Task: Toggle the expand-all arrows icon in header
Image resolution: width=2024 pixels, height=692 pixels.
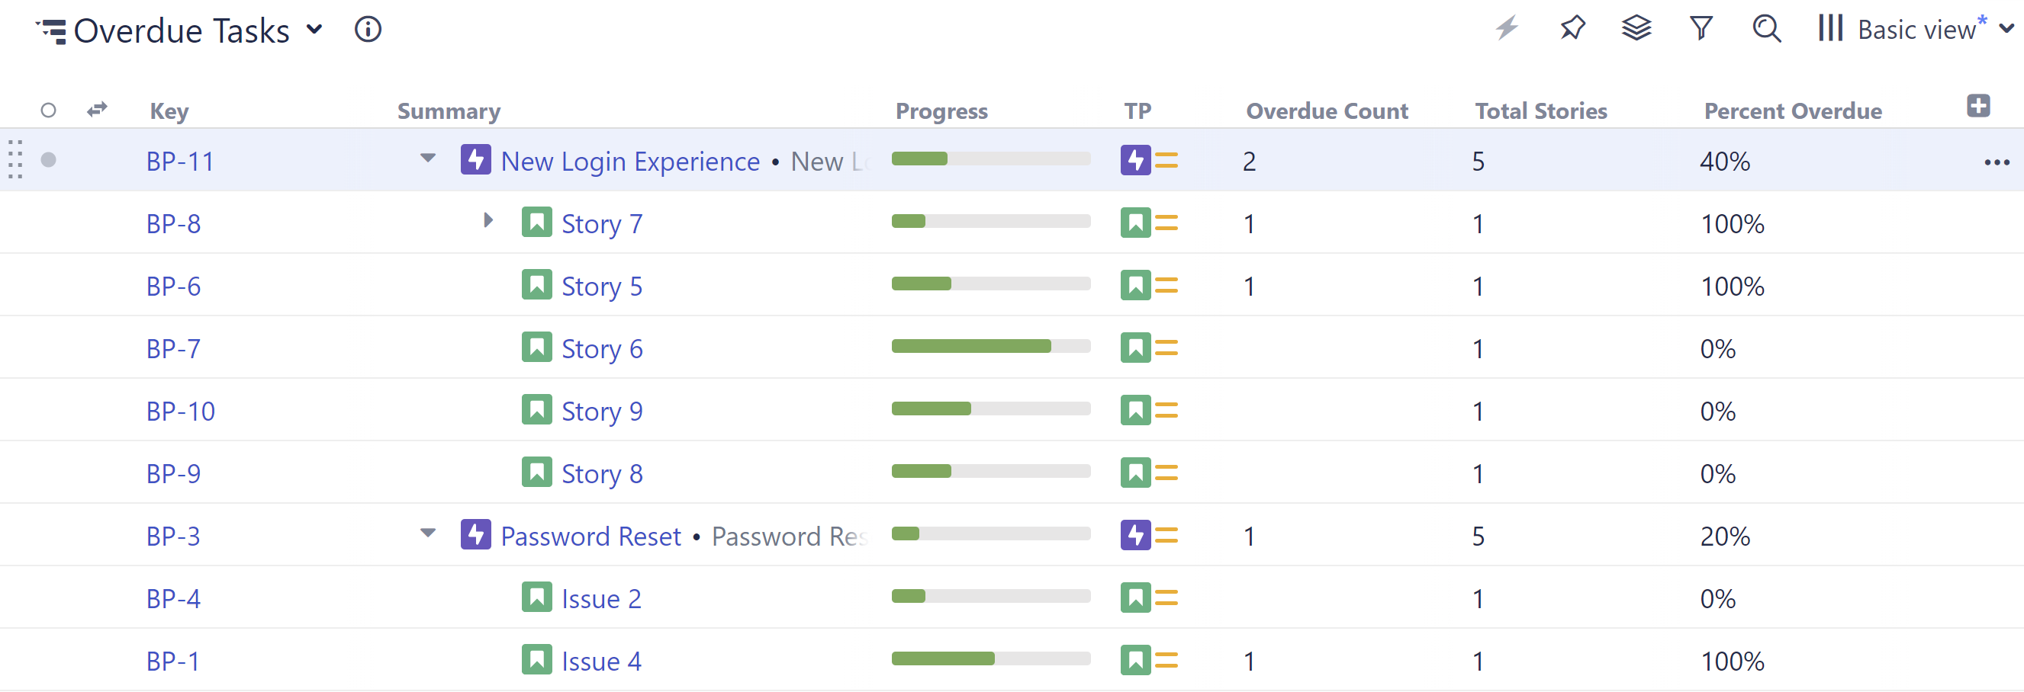Action: coord(98,110)
